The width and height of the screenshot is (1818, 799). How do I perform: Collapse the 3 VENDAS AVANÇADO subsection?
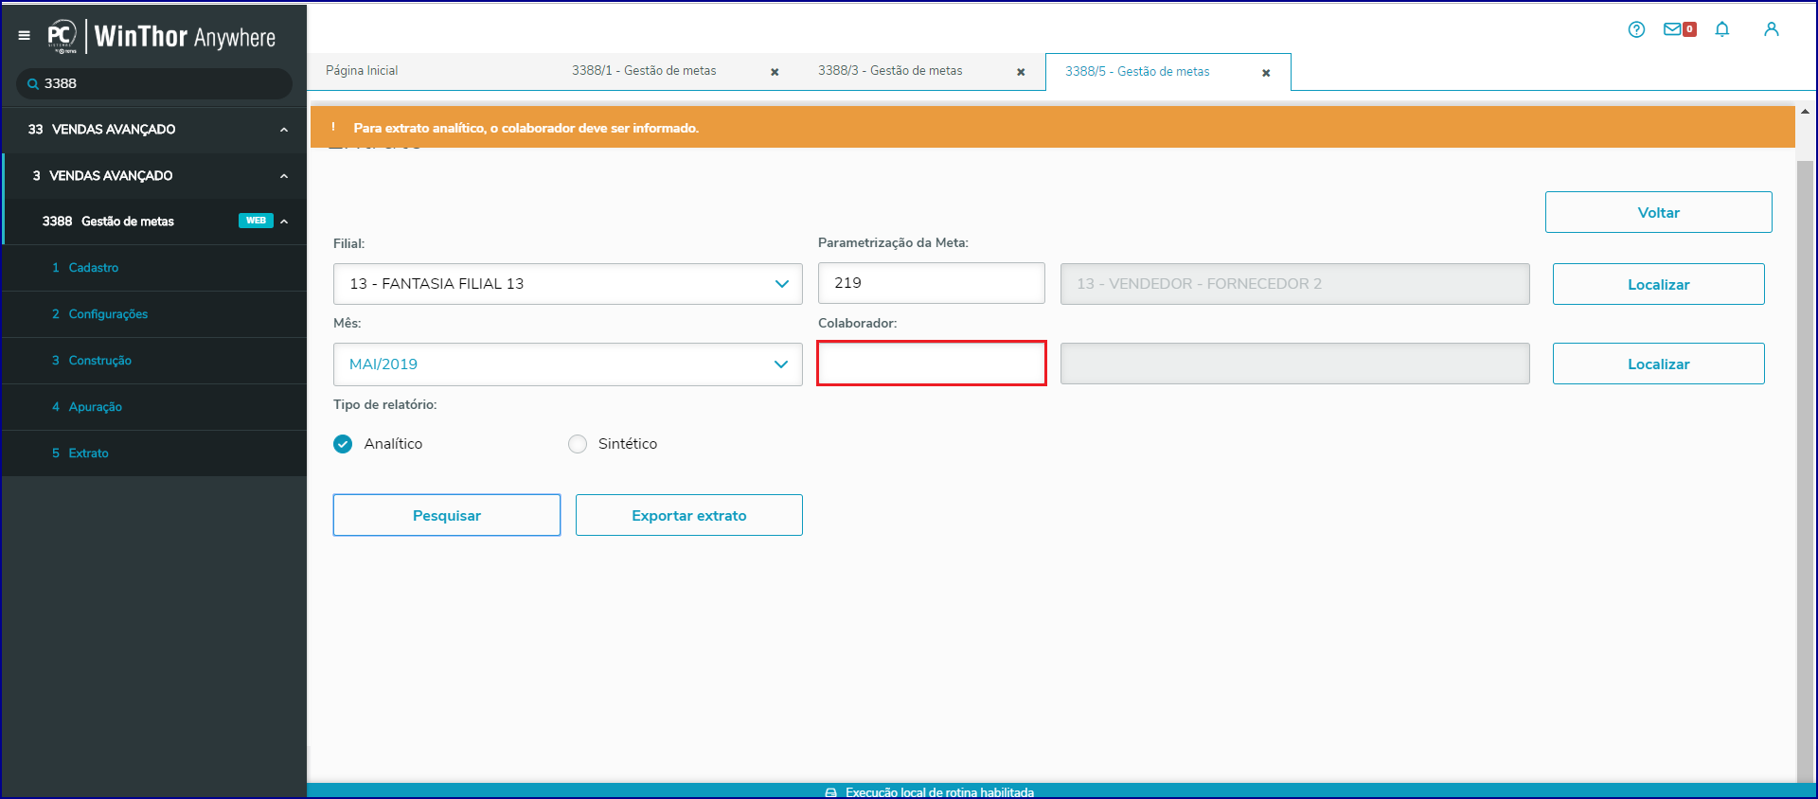click(x=284, y=176)
